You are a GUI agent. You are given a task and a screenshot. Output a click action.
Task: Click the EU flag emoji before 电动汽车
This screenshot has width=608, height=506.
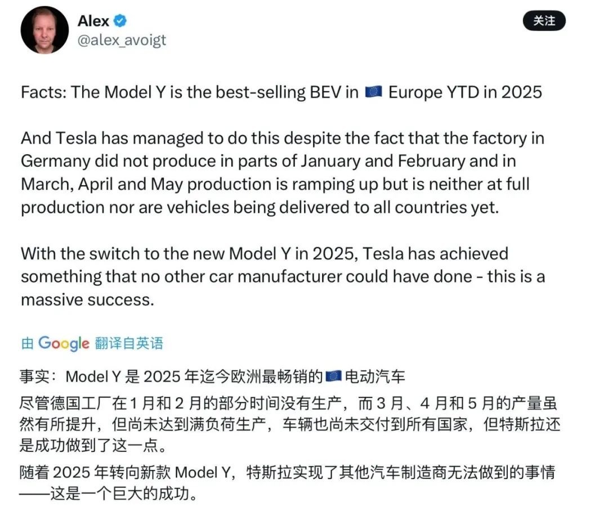tap(333, 376)
